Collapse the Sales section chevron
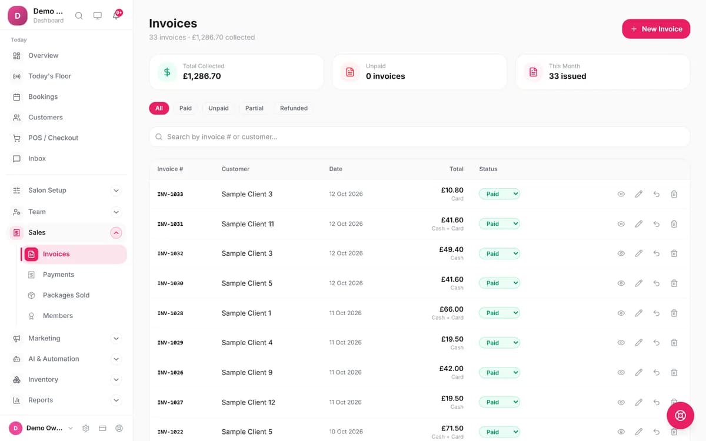 (x=116, y=233)
